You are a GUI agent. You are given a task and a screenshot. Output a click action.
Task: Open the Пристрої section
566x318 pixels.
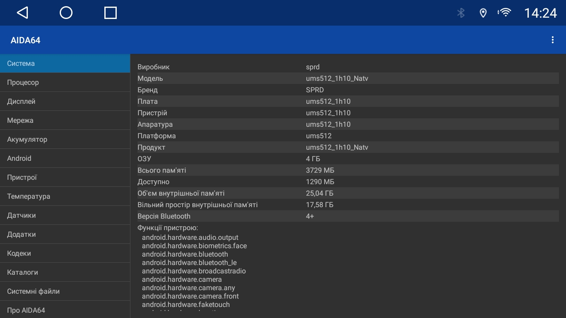click(65, 178)
